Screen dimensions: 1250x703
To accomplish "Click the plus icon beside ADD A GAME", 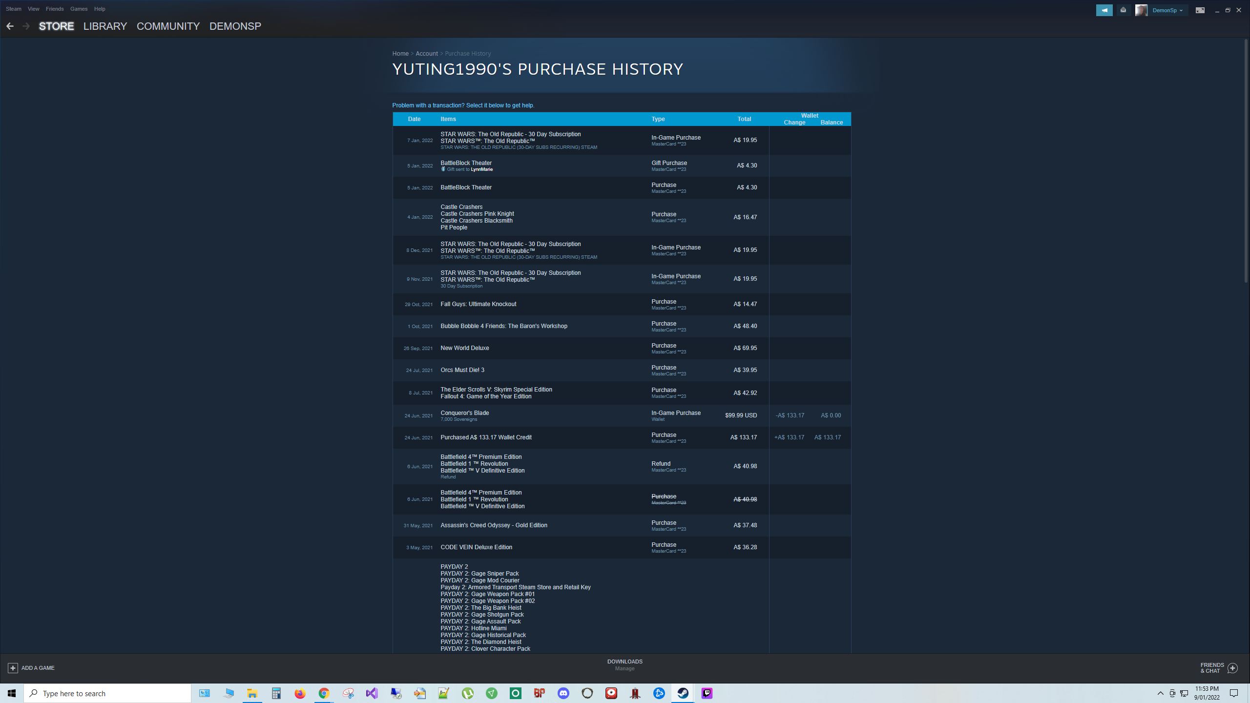I will pos(13,668).
